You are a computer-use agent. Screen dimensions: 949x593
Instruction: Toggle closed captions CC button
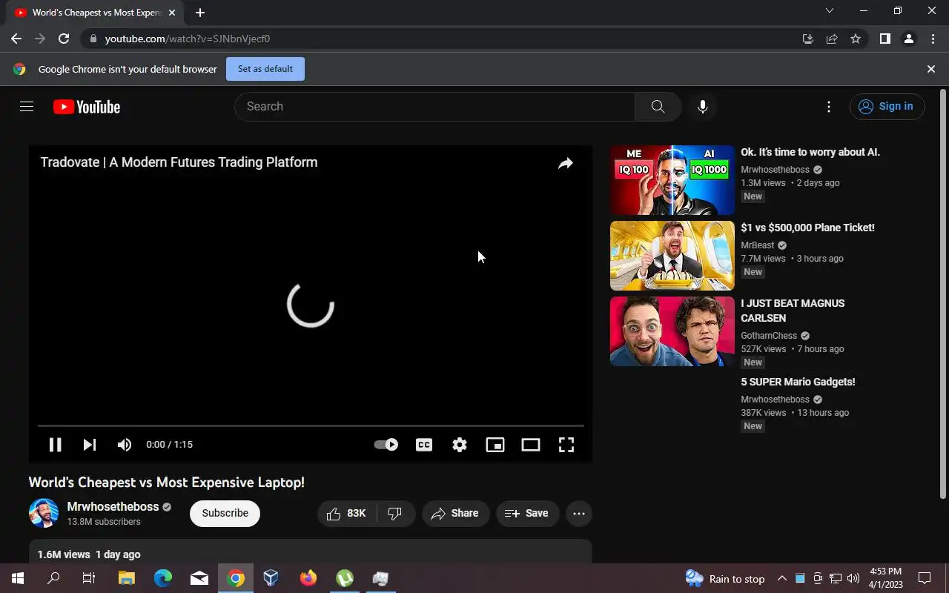tap(424, 445)
